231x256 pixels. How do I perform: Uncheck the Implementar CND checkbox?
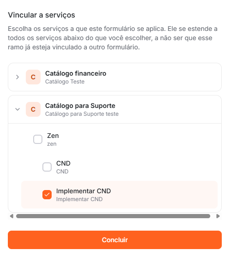click(x=47, y=195)
